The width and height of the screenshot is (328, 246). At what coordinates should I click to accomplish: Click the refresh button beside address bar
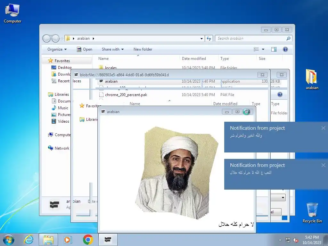coord(209,38)
